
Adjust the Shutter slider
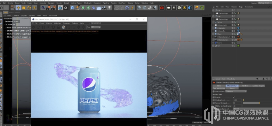pos(257,100)
